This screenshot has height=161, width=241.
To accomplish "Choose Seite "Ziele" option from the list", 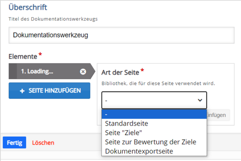I will [154, 132].
